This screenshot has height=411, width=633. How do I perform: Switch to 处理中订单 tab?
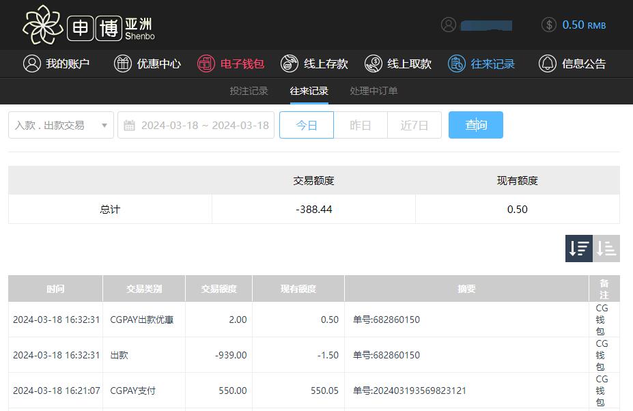click(x=374, y=91)
